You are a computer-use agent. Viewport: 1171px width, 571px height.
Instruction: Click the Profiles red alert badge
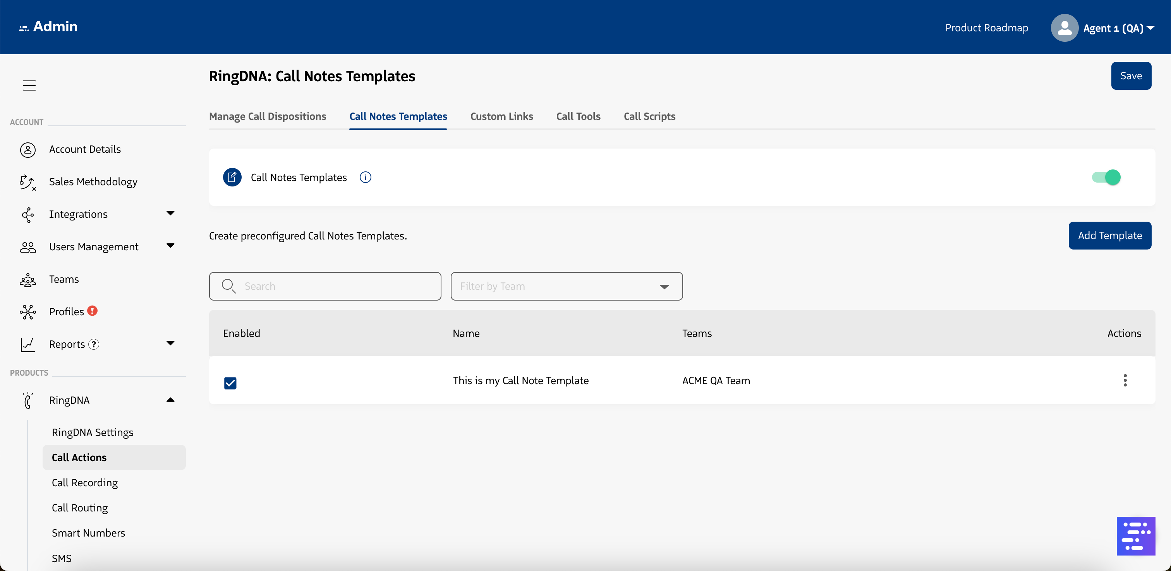(92, 311)
